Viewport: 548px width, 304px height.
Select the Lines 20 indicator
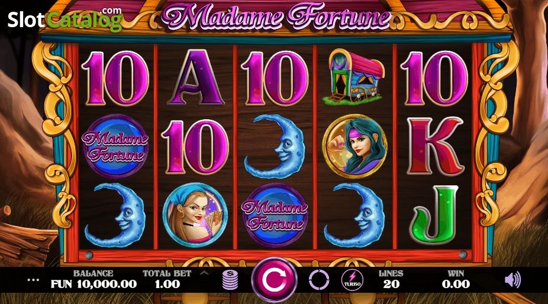391,279
